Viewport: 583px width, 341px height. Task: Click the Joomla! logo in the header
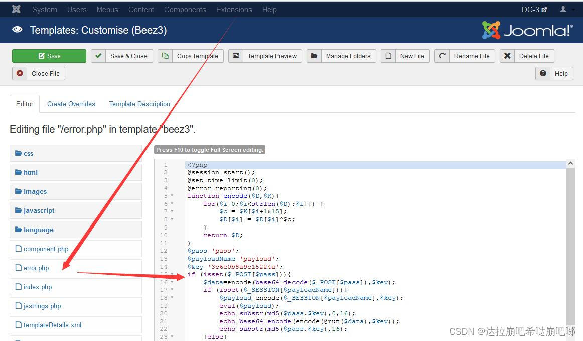point(527,30)
